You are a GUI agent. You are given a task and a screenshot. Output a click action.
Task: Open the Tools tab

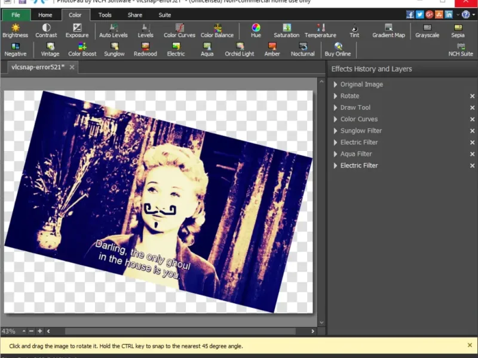105,15
